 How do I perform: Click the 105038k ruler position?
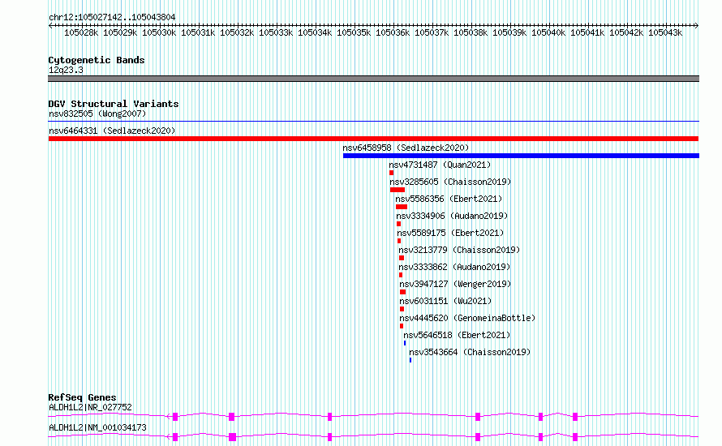pyautogui.click(x=471, y=32)
